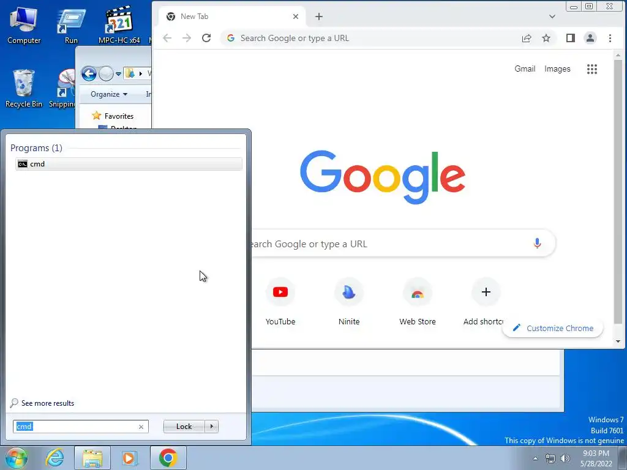Click Chrome's forward navigation arrow

pyautogui.click(x=187, y=38)
